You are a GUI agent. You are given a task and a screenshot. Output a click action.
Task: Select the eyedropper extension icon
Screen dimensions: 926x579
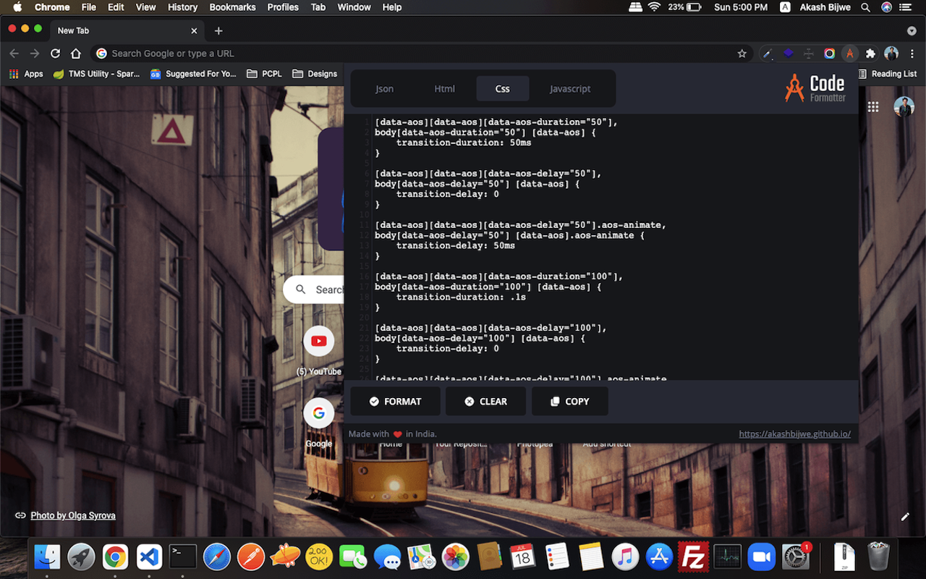point(768,54)
